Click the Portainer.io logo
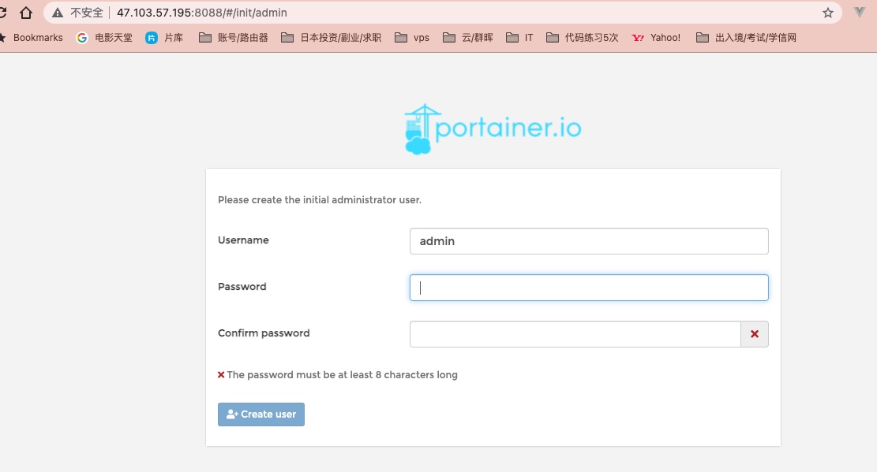 tap(493, 129)
